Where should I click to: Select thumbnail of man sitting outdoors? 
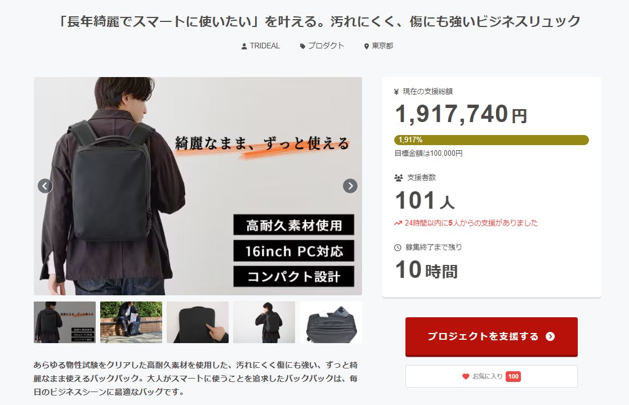tap(131, 322)
